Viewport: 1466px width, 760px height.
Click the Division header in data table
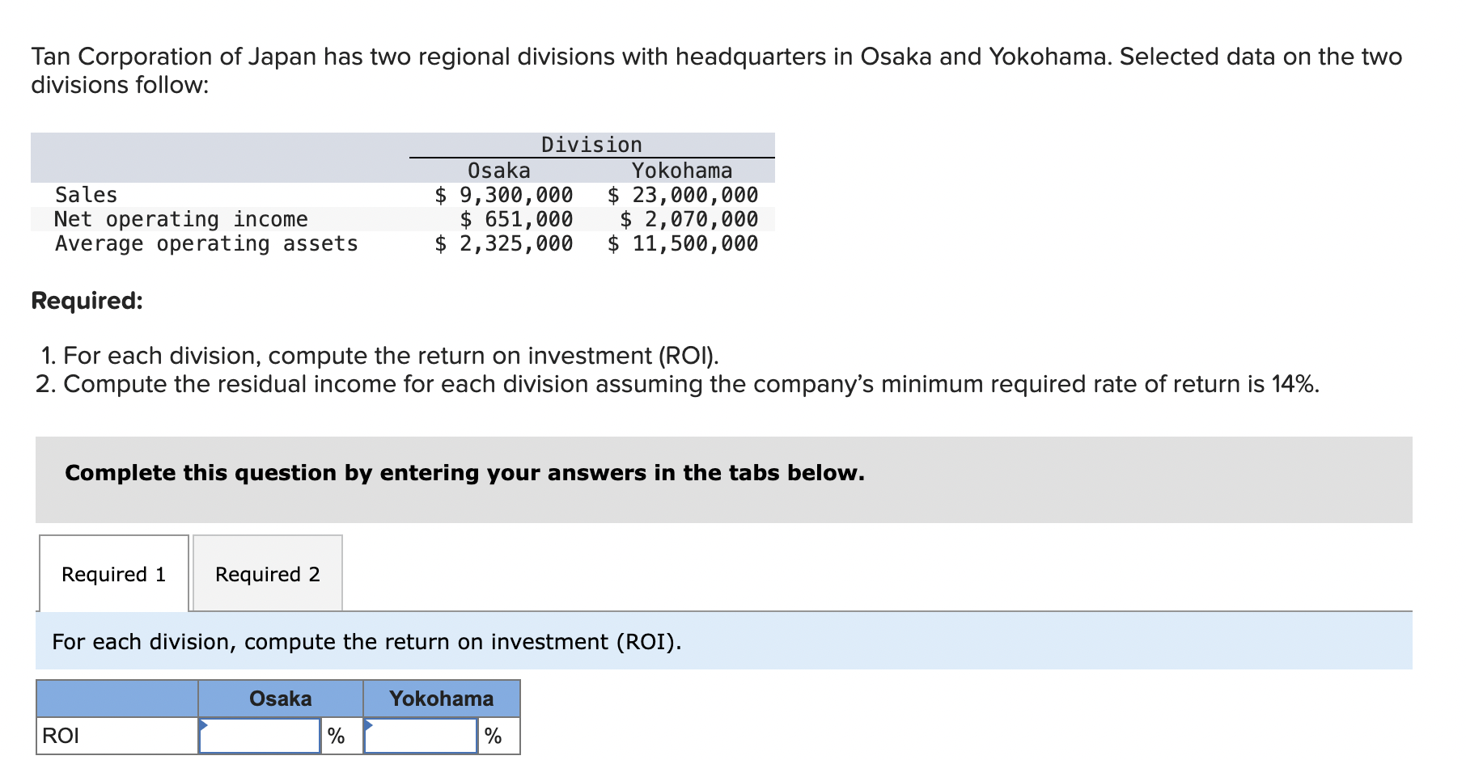[591, 145]
